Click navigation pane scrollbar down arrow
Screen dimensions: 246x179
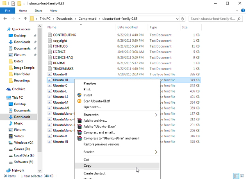[x=39, y=170]
